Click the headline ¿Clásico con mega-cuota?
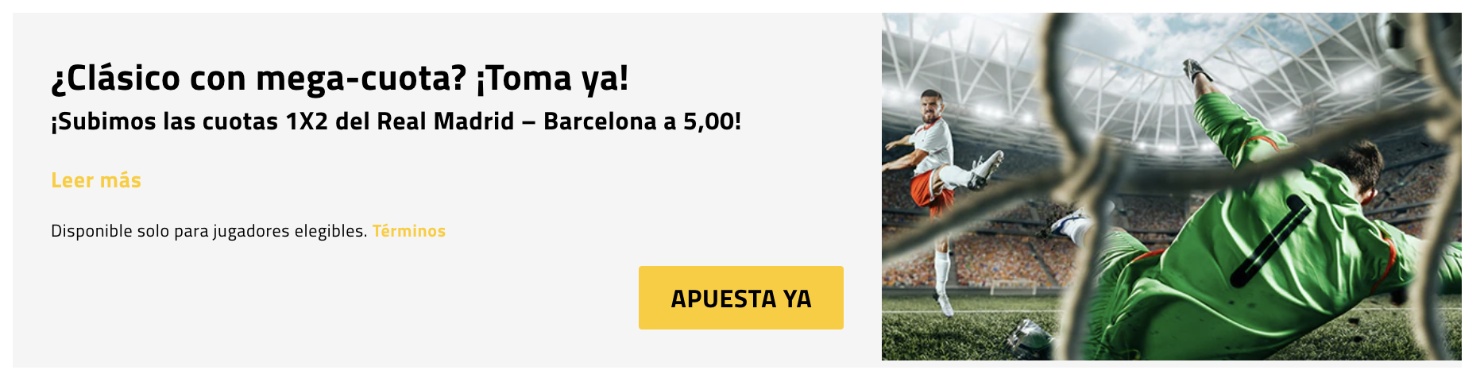Viewport: 1484px width, 370px height. (x=258, y=79)
